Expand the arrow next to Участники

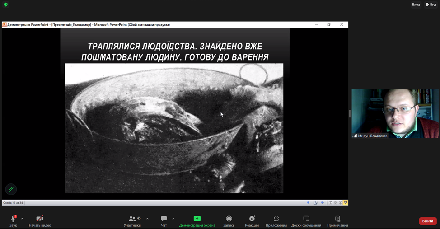(147, 219)
